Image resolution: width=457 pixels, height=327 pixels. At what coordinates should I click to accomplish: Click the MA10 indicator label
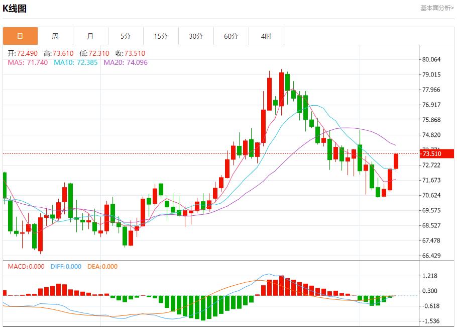click(76, 62)
